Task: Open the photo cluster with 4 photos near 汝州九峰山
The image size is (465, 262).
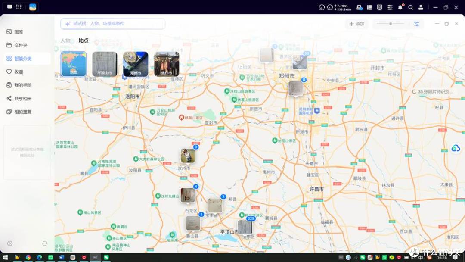Action: click(x=188, y=195)
